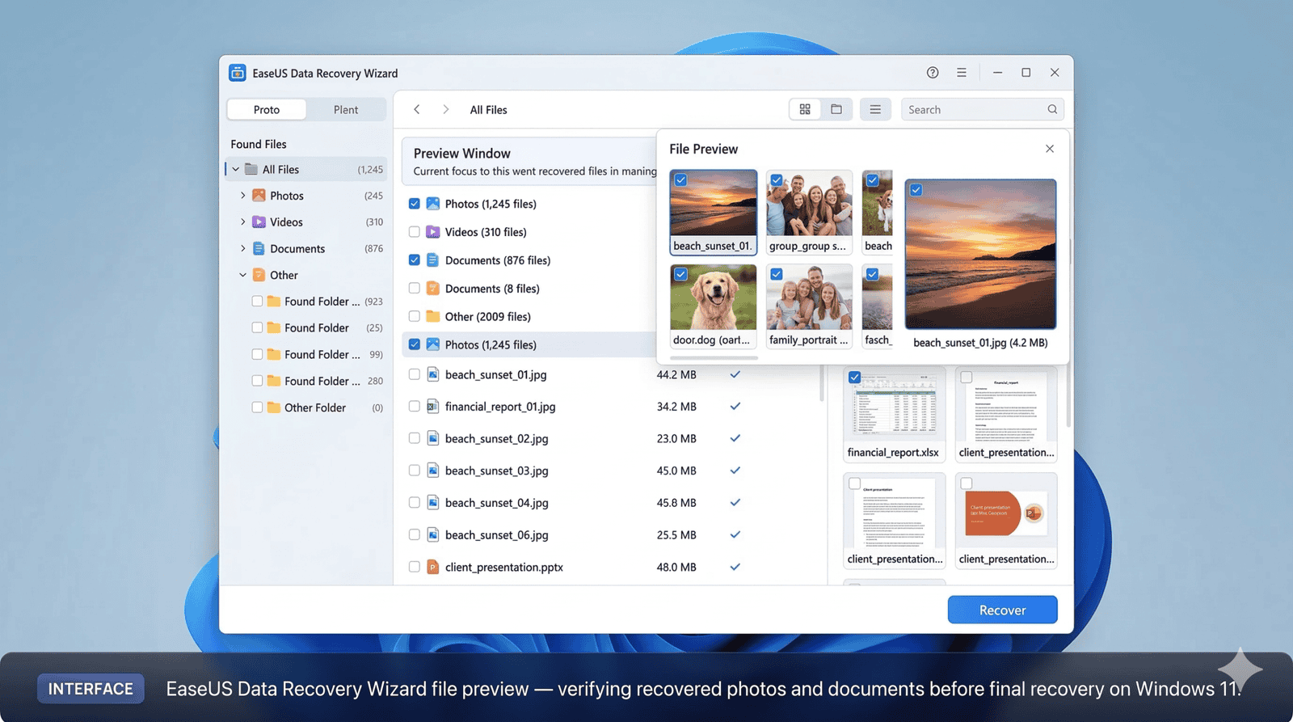Open the orange client_presentation PowerPoint thumbnail
This screenshot has height=722, width=1293.
click(x=1006, y=521)
